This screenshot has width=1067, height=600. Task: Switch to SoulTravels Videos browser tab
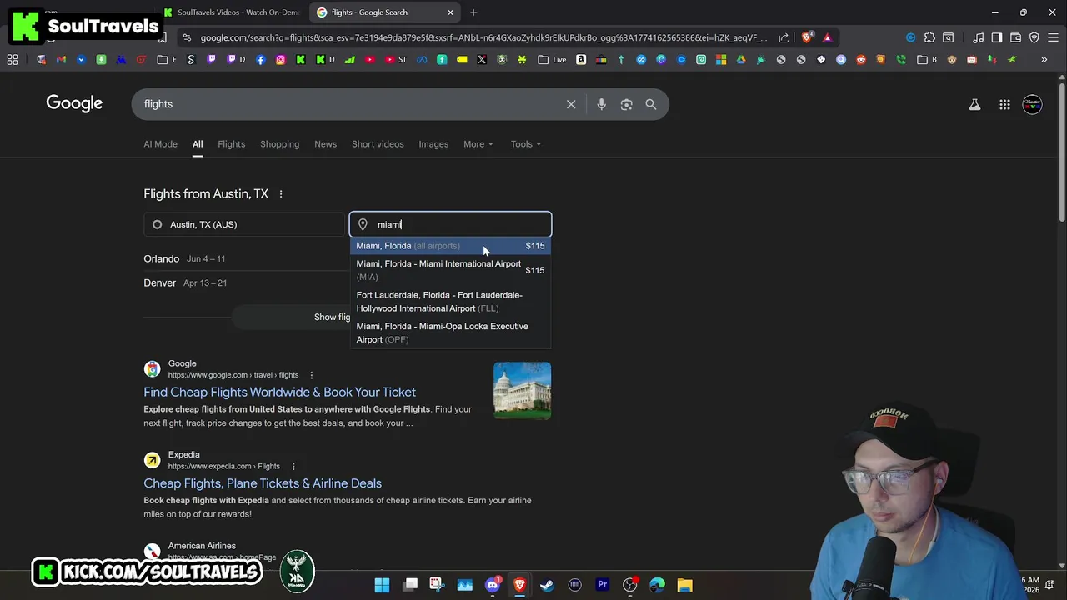[232, 12]
